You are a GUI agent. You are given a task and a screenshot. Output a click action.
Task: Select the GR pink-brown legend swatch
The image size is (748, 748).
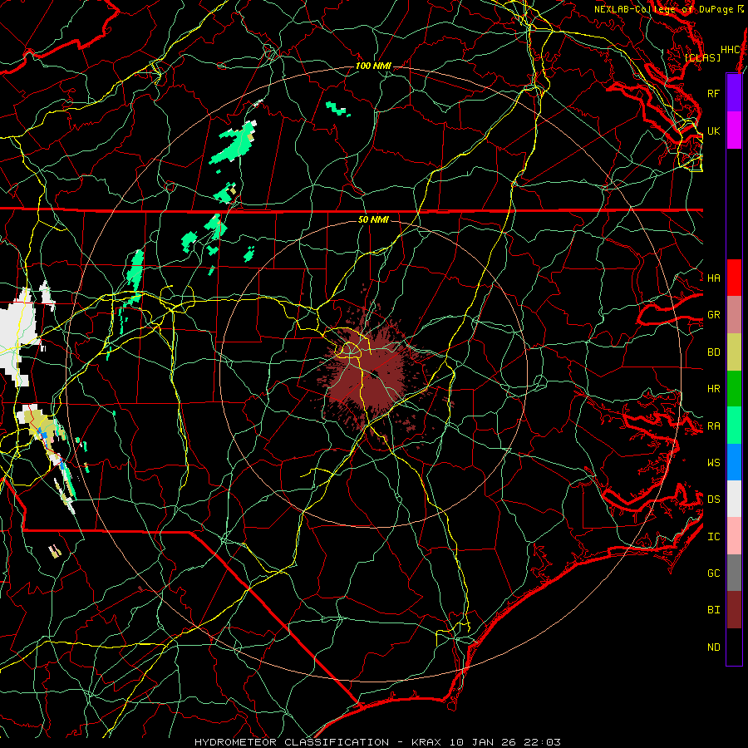click(734, 315)
